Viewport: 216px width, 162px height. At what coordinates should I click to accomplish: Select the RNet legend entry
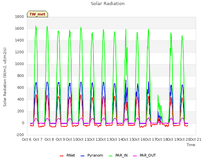pos(67,156)
